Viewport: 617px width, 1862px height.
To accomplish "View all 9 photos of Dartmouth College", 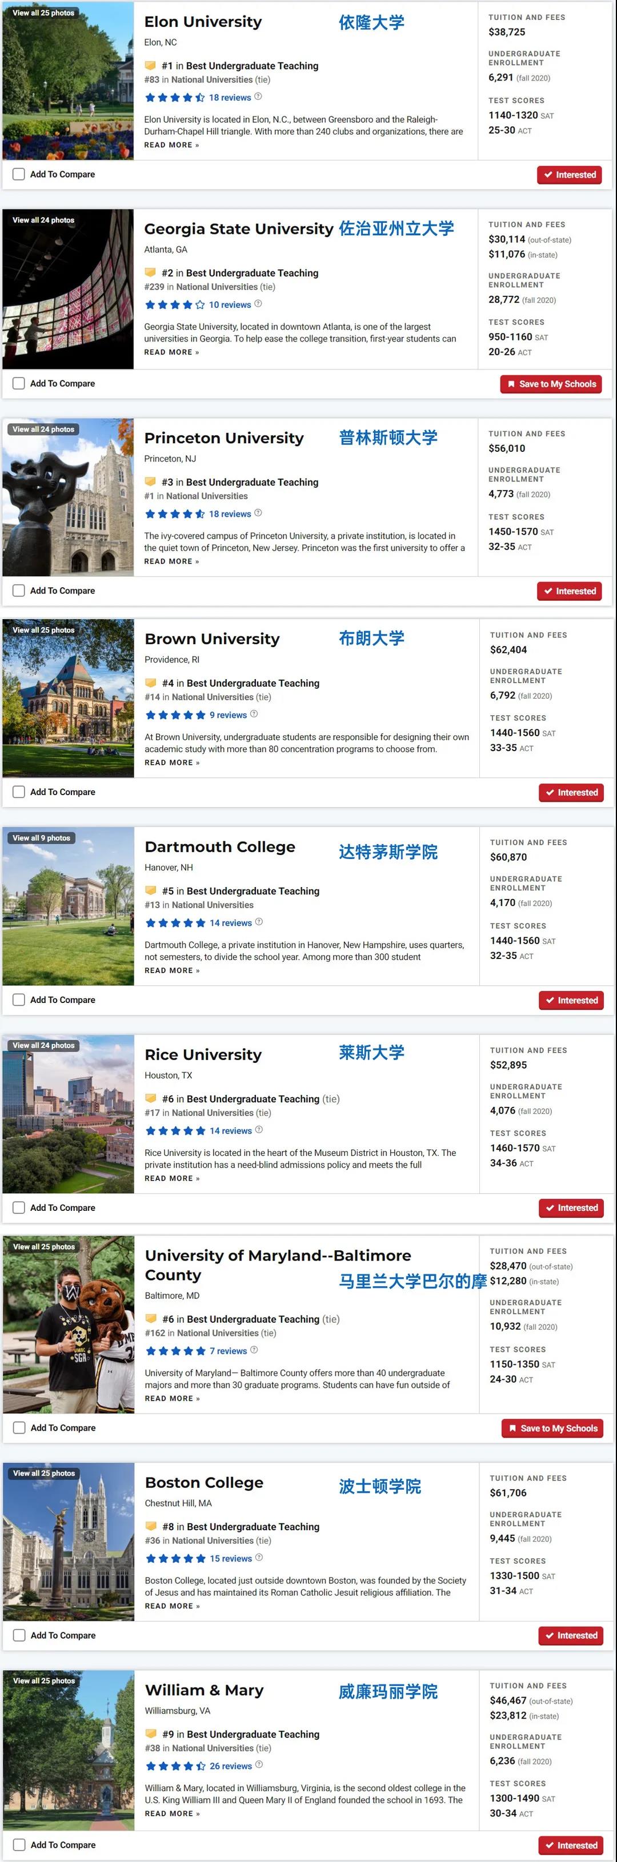I will click(42, 838).
